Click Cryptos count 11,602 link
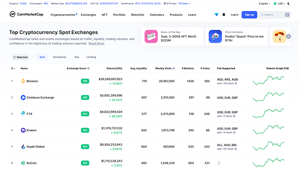Viewport: 299px width, 171px height. click(x=23, y=3)
